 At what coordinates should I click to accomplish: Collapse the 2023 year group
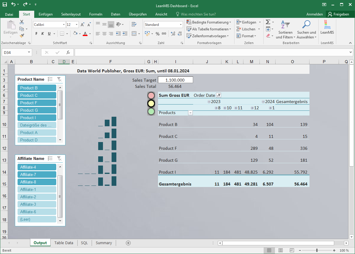click(209, 102)
